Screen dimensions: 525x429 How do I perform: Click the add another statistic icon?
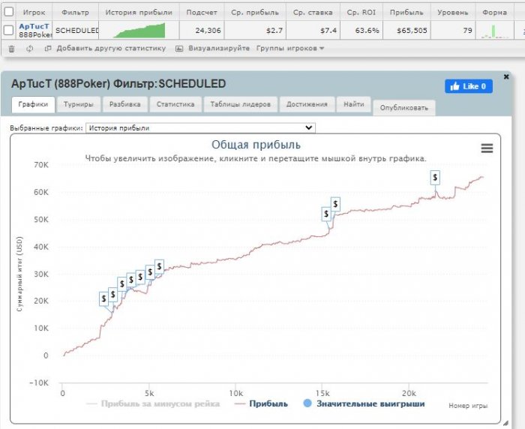(x=48, y=48)
